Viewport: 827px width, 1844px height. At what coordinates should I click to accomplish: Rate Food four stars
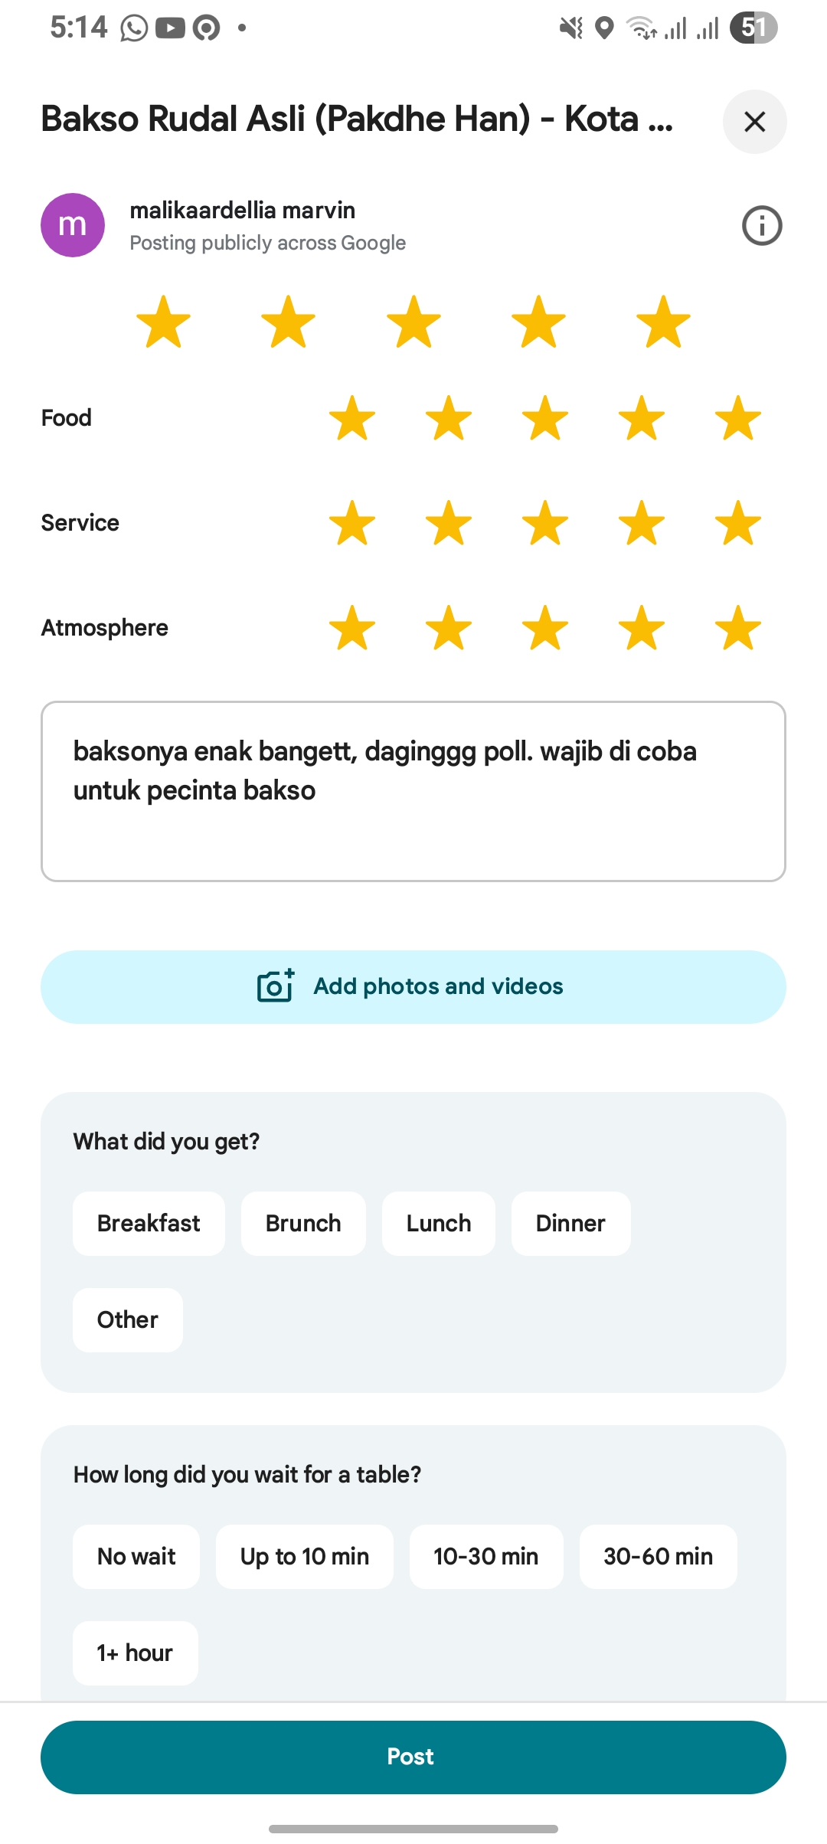click(x=642, y=418)
